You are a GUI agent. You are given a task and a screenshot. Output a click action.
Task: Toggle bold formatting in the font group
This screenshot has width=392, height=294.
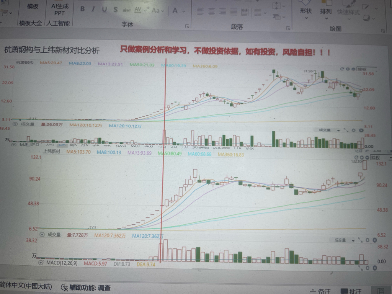(82, 9)
